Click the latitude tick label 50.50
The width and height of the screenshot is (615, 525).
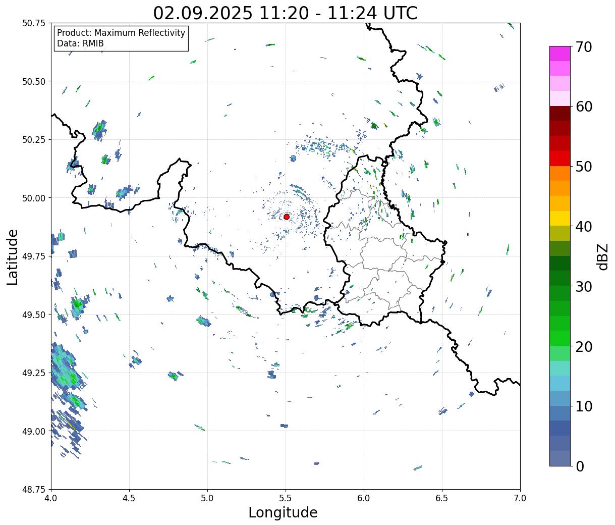pos(34,81)
